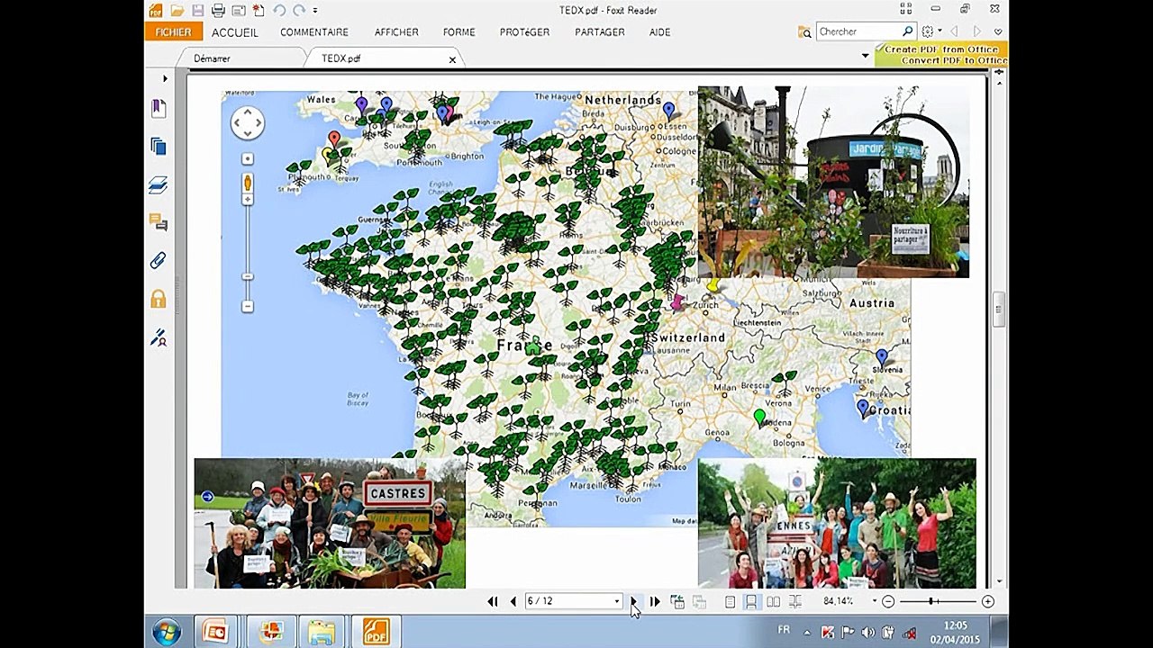The height and width of the screenshot is (648, 1153).
Task: Expand the left navigation panel arrow
Action: coord(165,79)
